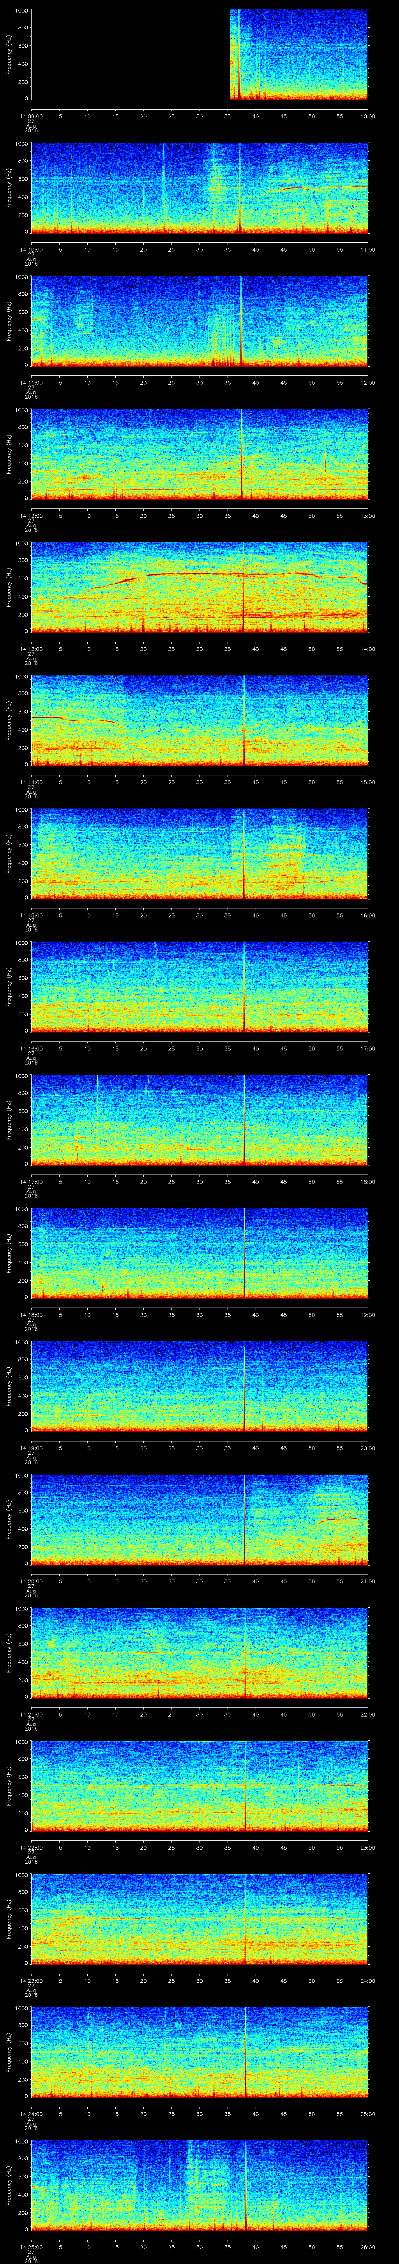The height and width of the screenshot is (2264, 399).
Task: Open the spectrogram panel starting at 14:20:00
Action: pyautogui.click(x=200, y=1519)
